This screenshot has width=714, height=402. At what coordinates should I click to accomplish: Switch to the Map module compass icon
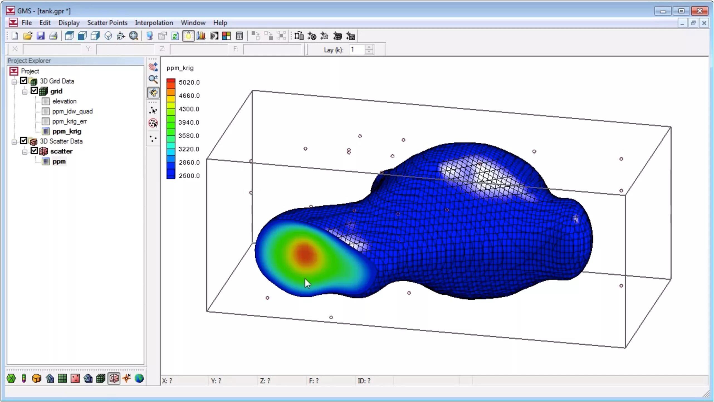(126, 379)
